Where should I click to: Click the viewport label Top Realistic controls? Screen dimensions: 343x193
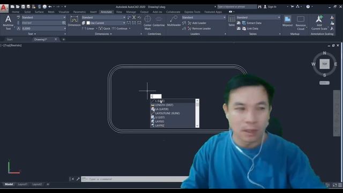[11, 45]
